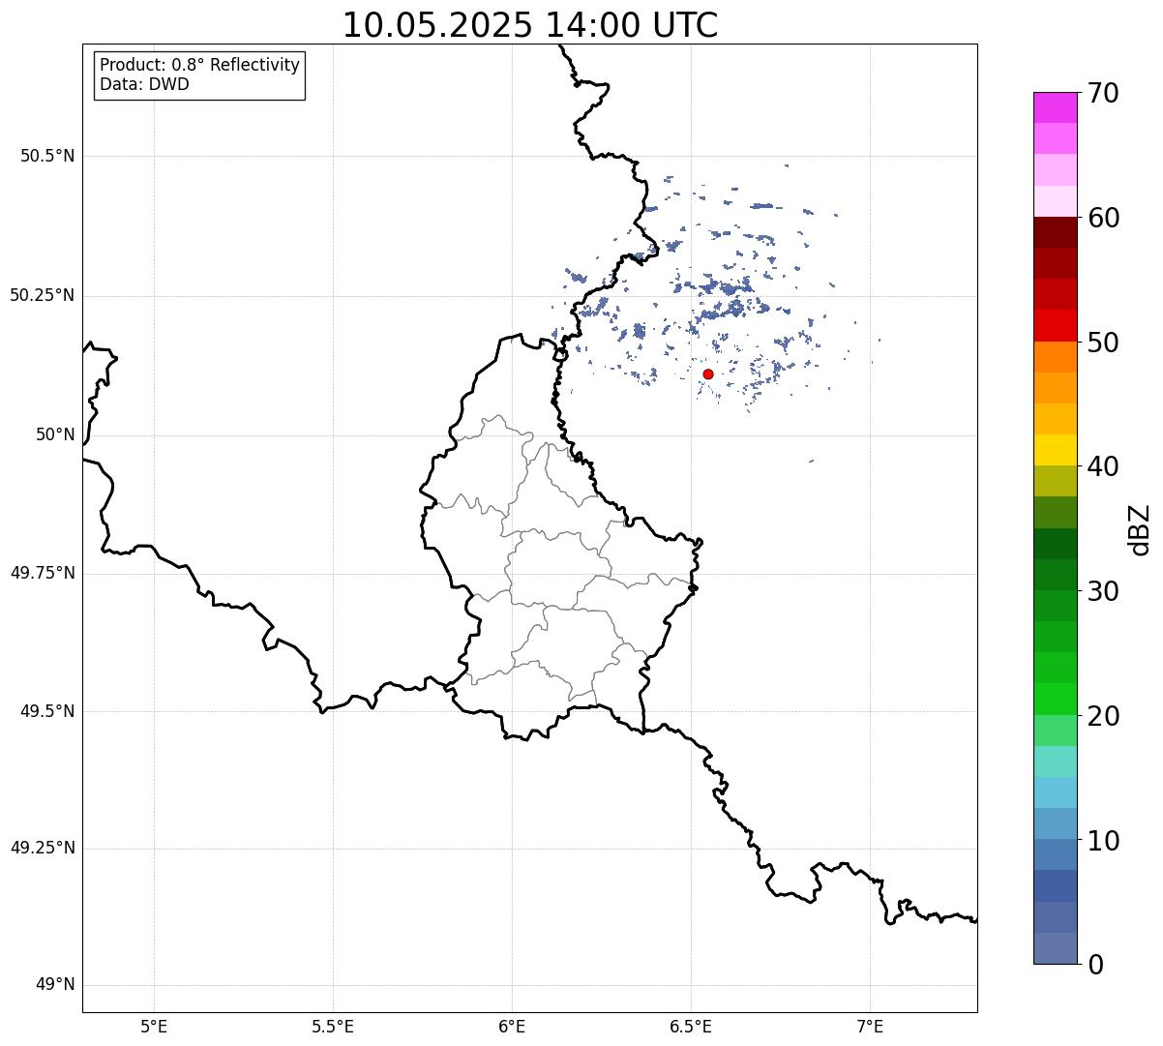The image size is (1163, 1046).
Task: Pick the grey-blue swatch at the 0 dBZ end
Action: pyautogui.click(x=1055, y=948)
